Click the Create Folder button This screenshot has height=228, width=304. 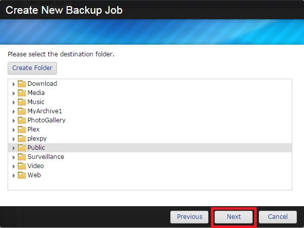click(x=32, y=68)
